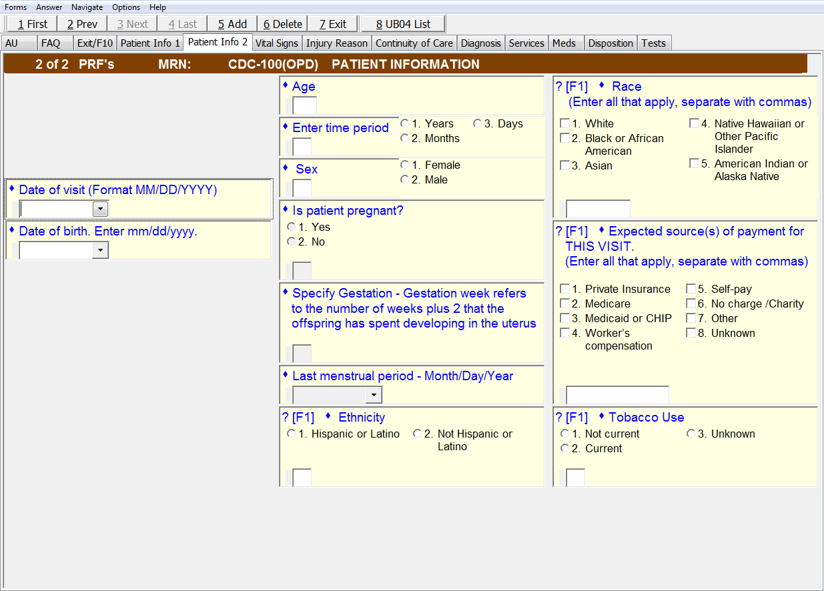Image resolution: width=824 pixels, height=591 pixels.
Task: Choose Hispanic or Latino ethnicity
Action: coord(291,434)
